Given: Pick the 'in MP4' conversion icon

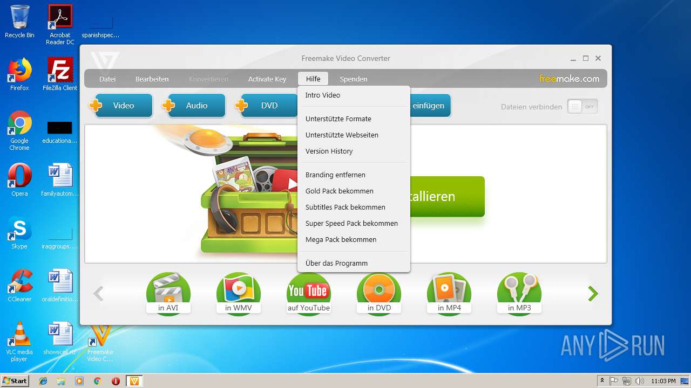Looking at the screenshot, I should tap(449, 294).
